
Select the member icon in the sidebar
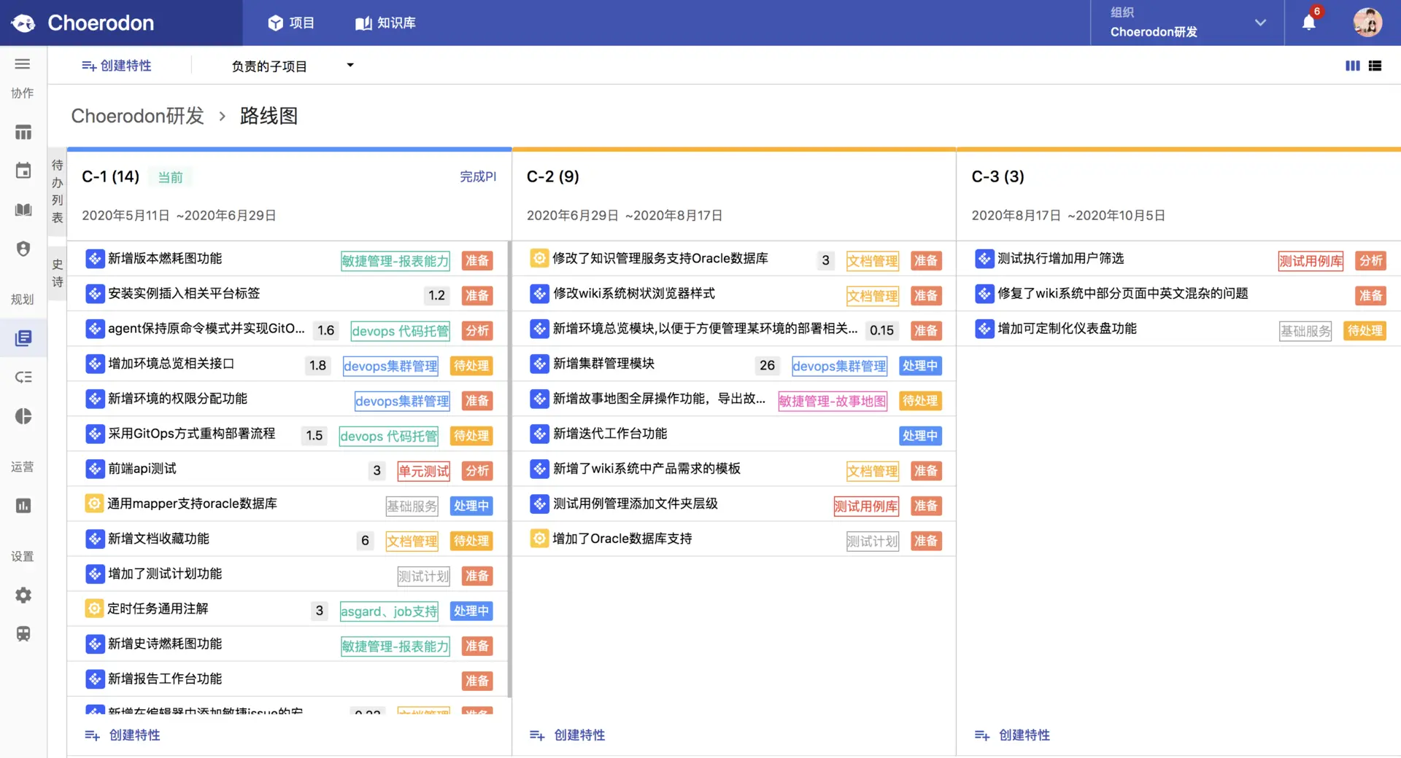[x=23, y=249]
